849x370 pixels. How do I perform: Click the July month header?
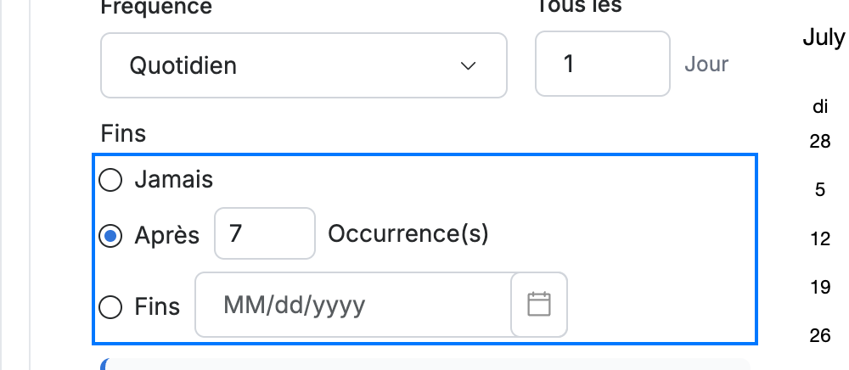pyautogui.click(x=824, y=38)
